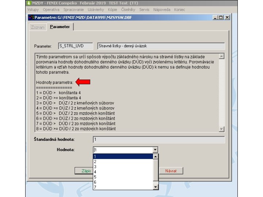Choose value 6 in the dropdown list
Screen dimensions: 263x197
pyautogui.click(x=123, y=182)
